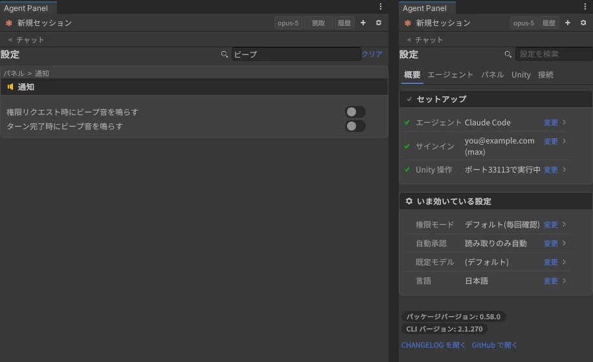
Task: Click CLI バージョン: 2.1.270 badge
Action: pyautogui.click(x=444, y=329)
